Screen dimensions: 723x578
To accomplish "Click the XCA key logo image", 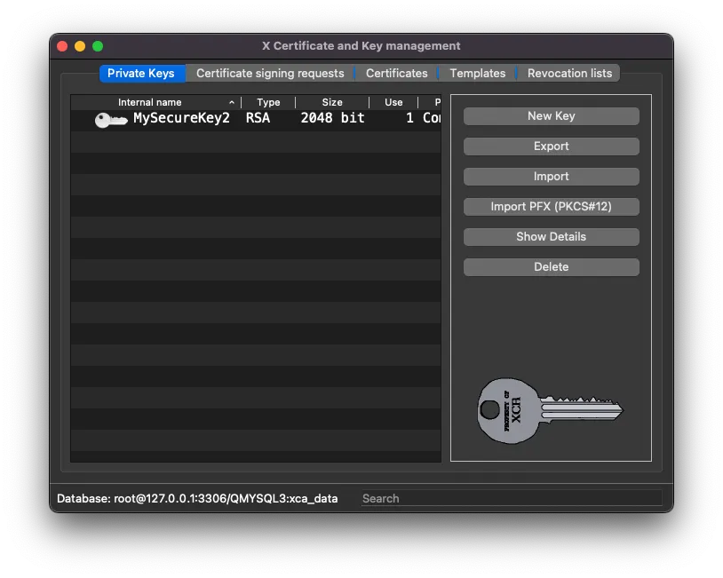I will 550,409.
